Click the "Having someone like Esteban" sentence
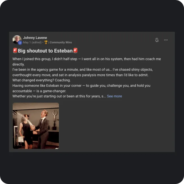This screenshot has height=184, width=184. pyautogui.click(x=81, y=88)
